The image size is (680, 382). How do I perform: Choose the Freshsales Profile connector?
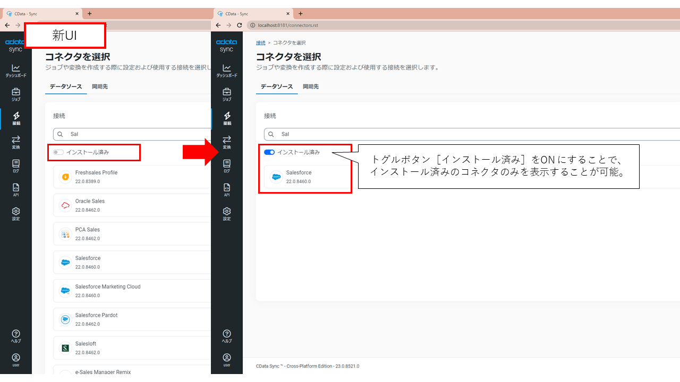133,177
